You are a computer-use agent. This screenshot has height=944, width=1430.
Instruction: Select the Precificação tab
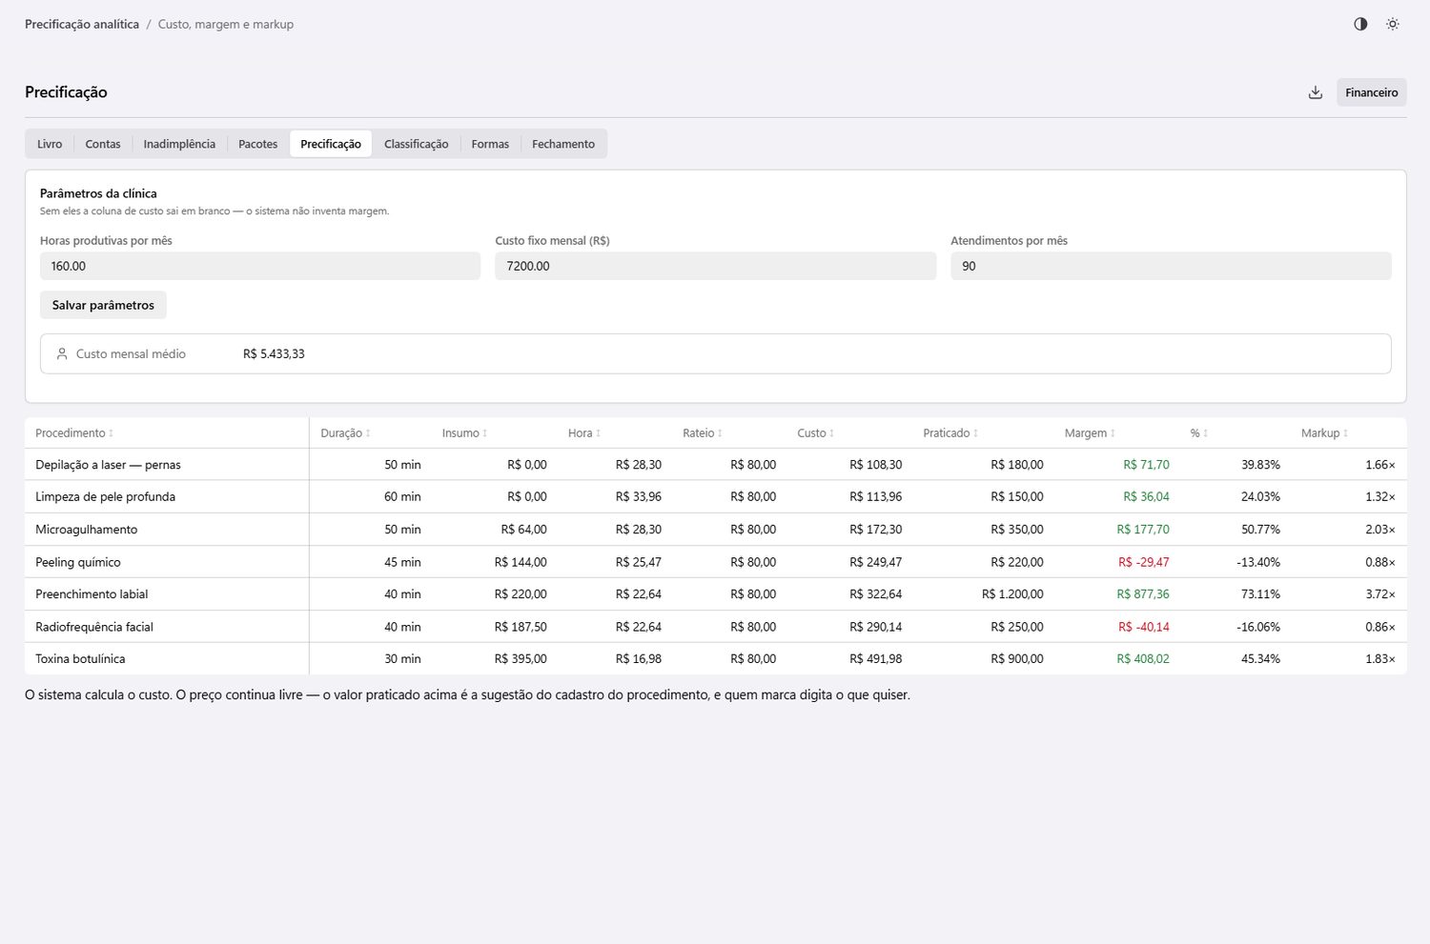pyautogui.click(x=331, y=144)
